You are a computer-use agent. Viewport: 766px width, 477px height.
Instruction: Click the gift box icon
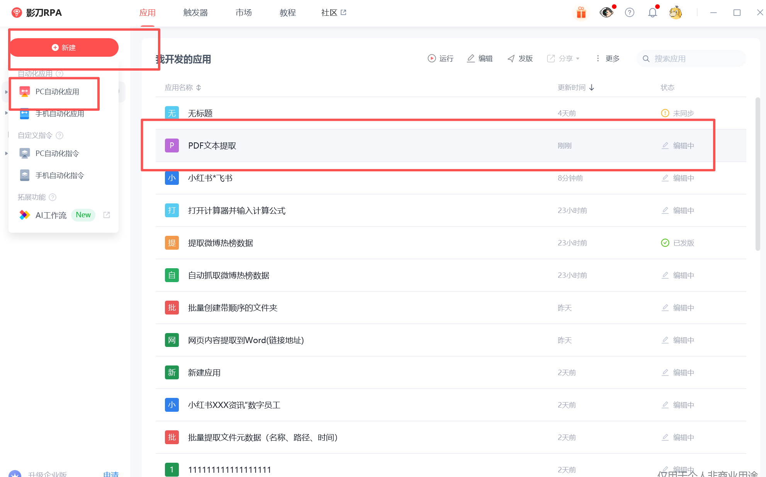click(x=581, y=13)
